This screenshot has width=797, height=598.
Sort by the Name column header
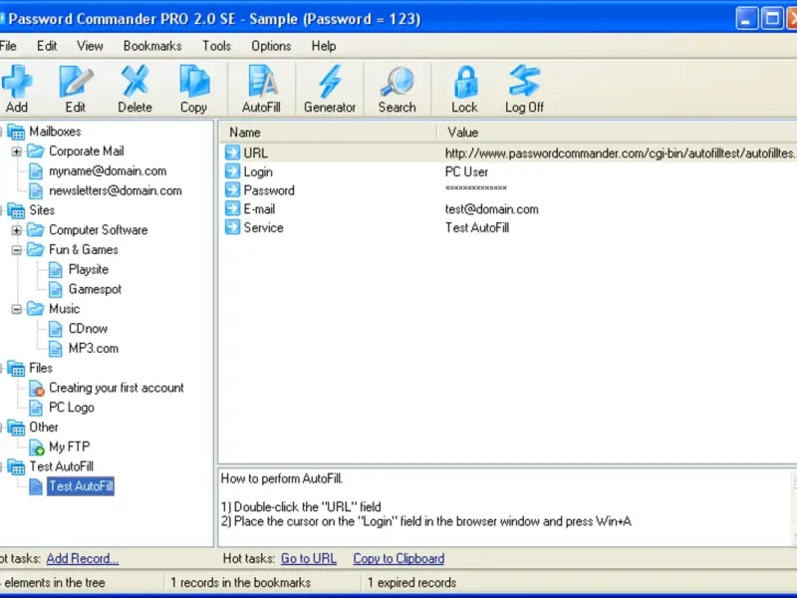point(328,133)
